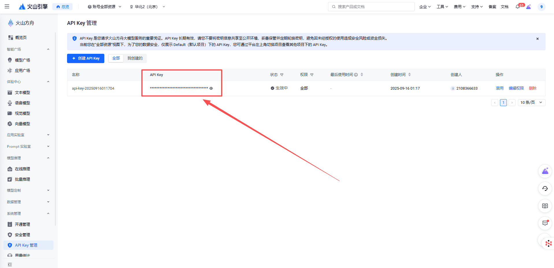This screenshot has width=554, height=268.
Task: Open the notification bell
Action: (517, 7)
